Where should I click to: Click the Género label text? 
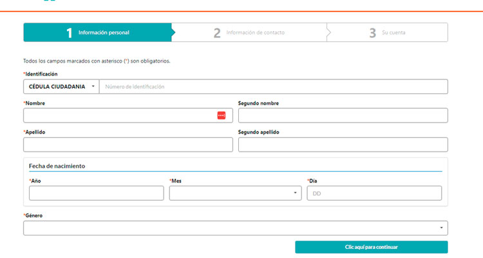[33, 215]
